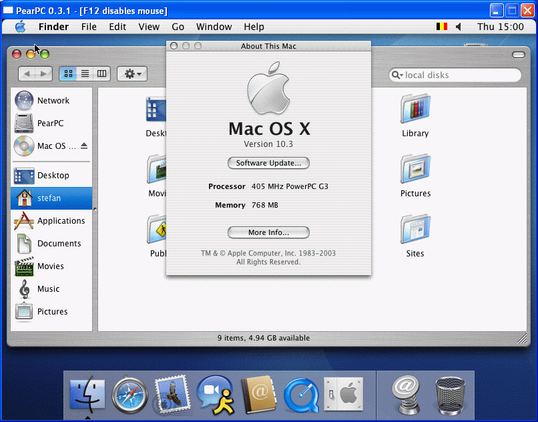Click the 9 items status bar text
This screenshot has height=422, width=538.
(x=264, y=338)
